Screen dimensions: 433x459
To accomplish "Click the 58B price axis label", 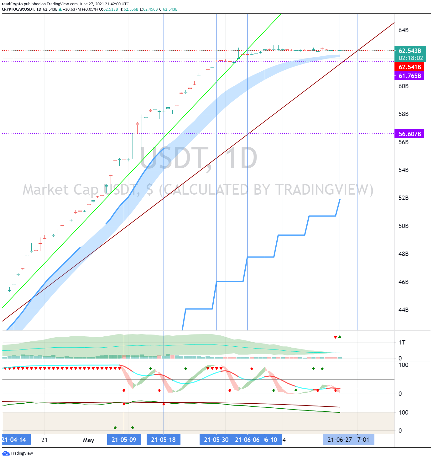I will tap(404, 114).
